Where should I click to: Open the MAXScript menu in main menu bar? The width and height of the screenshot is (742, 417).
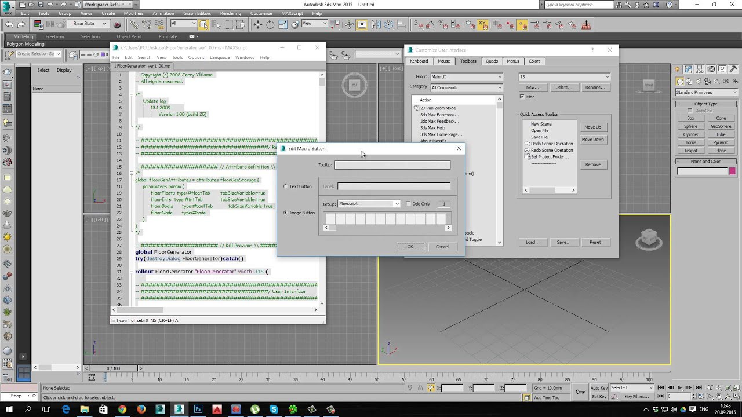click(291, 13)
